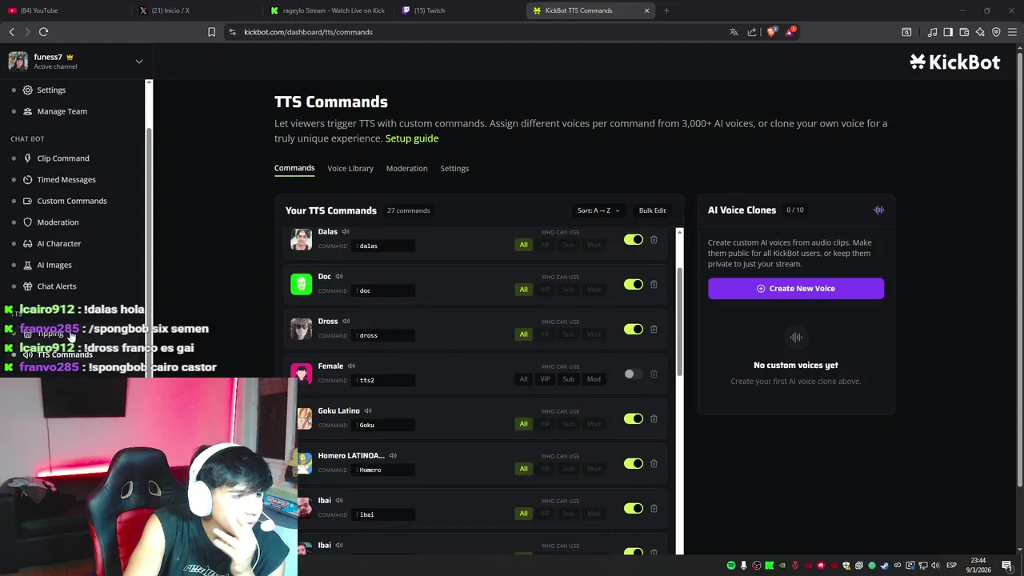Viewport: 1024px width, 576px height.
Task: Play the Doc voice preview speaker icon
Action: (x=339, y=276)
